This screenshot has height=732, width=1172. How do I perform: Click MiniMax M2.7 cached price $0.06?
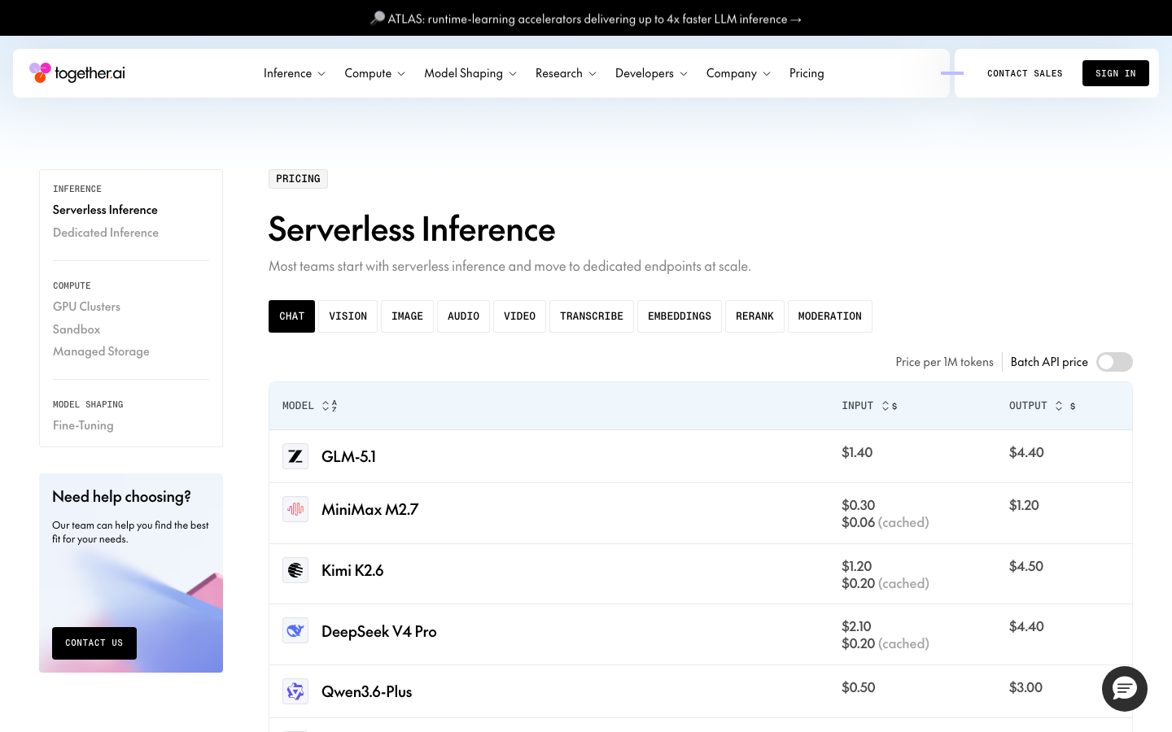click(858, 522)
